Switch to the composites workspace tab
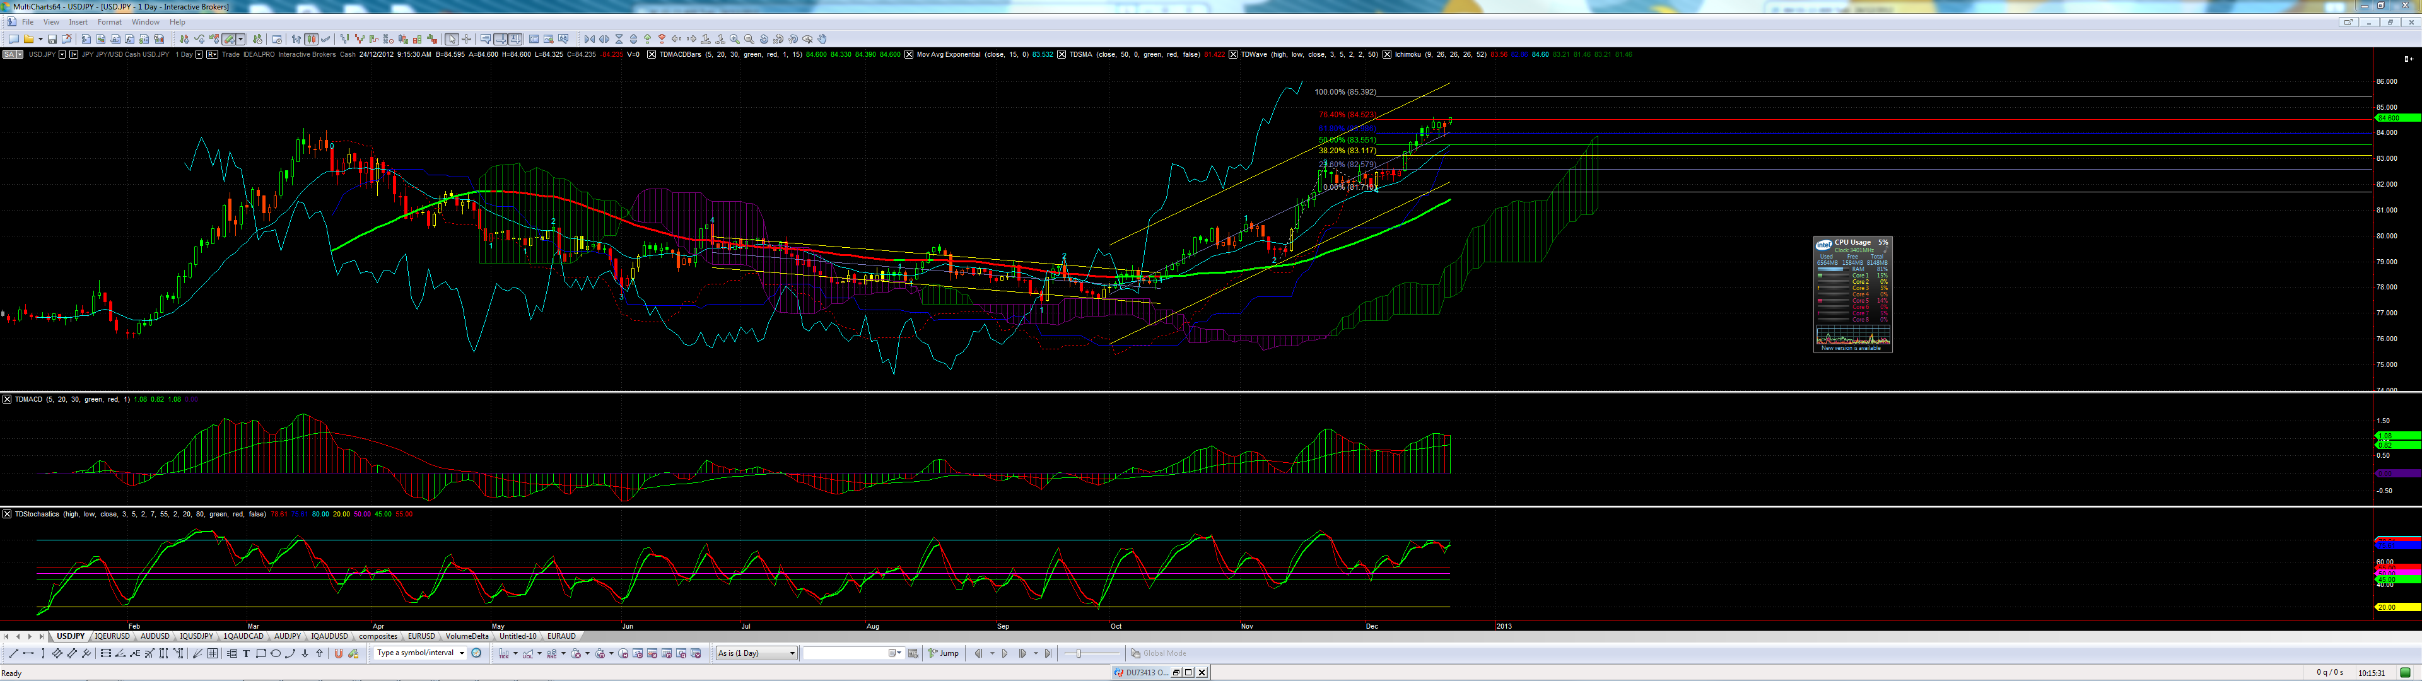 (x=378, y=637)
